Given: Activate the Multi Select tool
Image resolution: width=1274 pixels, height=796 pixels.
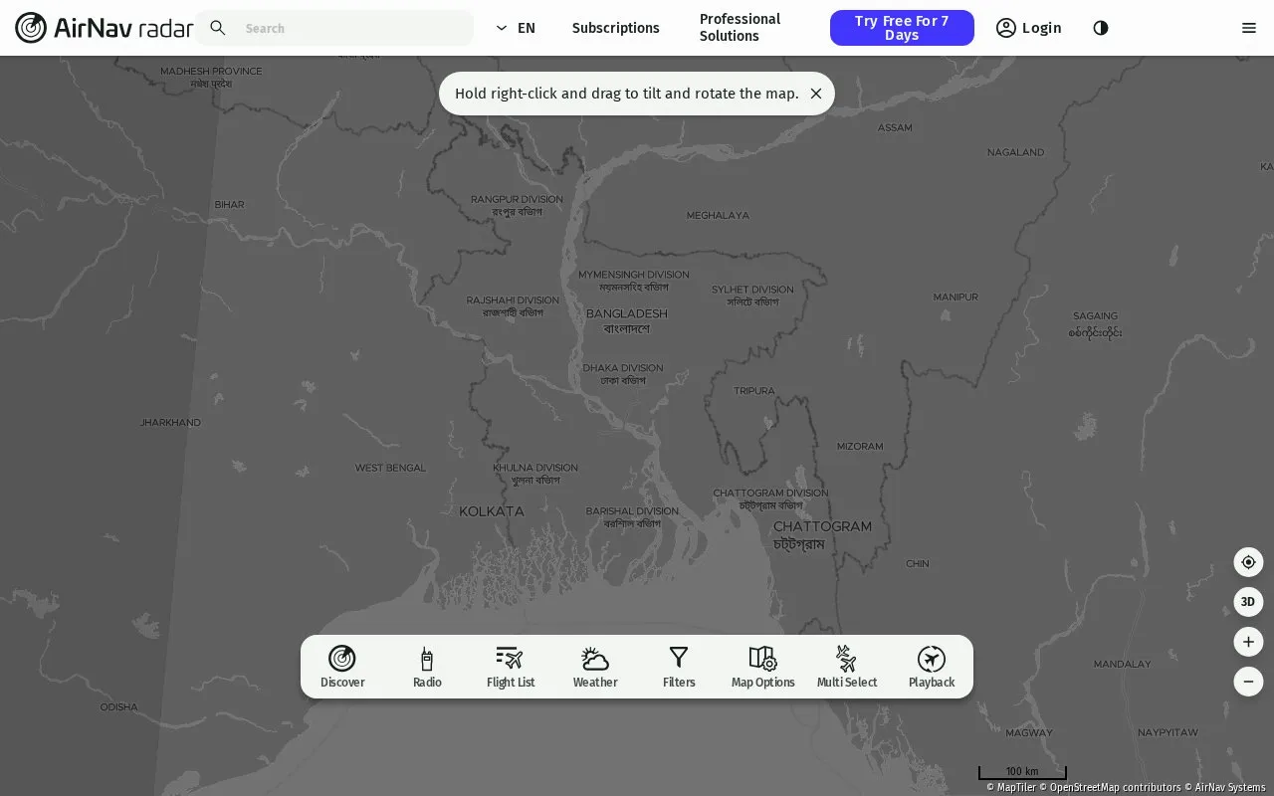Looking at the screenshot, I should tap(847, 667).
